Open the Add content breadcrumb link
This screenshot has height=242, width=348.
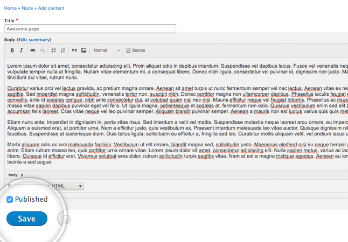pos(51,8)
